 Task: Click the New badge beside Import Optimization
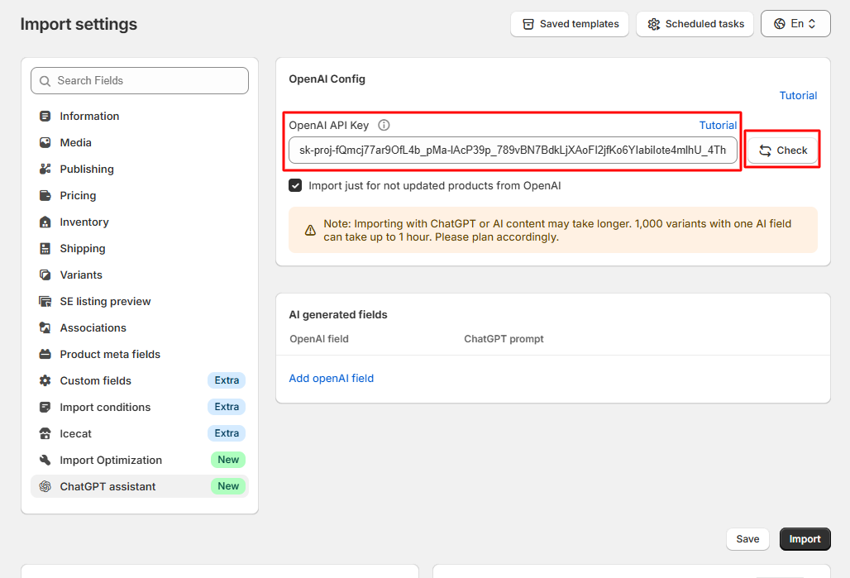tap(228, 460)
